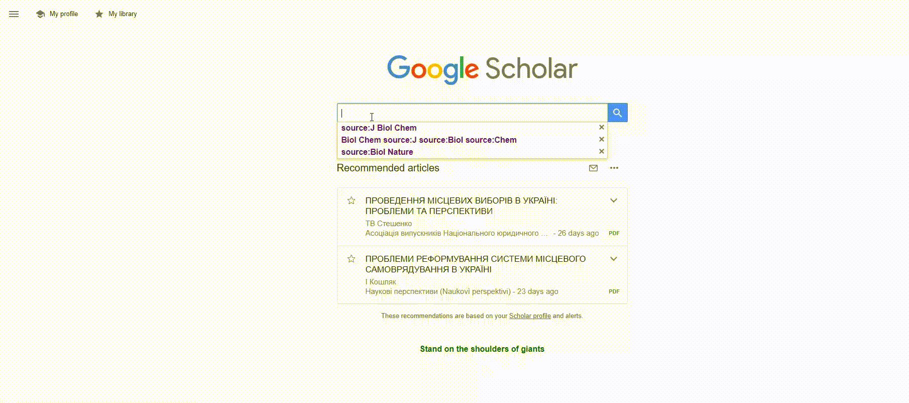Open My profile via graduation cap icon
Screen dimensions: 909x403
click(x=40, y=14)
